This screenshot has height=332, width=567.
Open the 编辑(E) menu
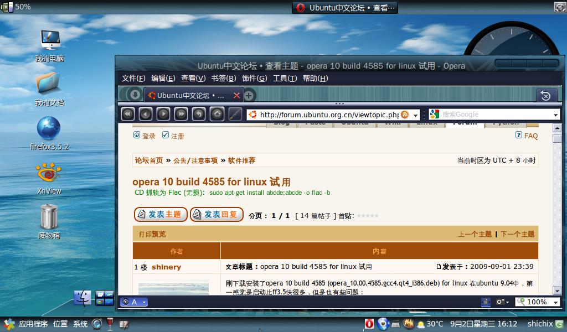tap(163, 79)
